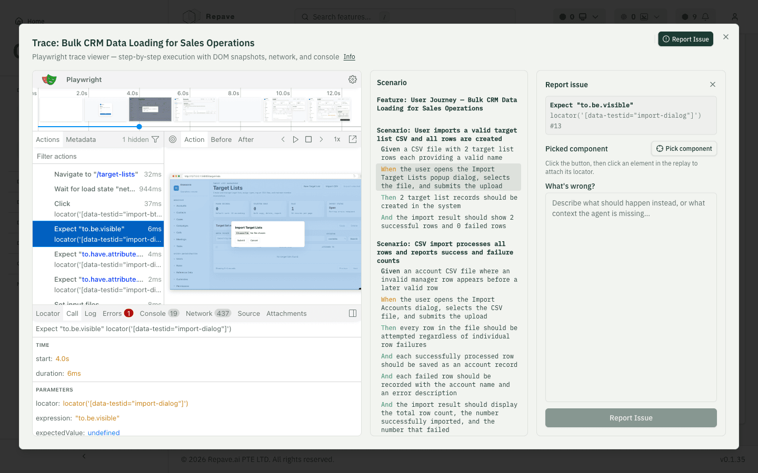Image resolution: width=758 pixels, height=473 pixels.
Task: Open the Attachments tab
Action: (x=286, y=313)
